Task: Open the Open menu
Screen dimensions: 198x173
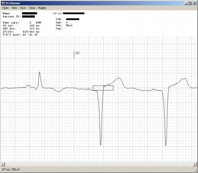Action: (x=5, y=8)
